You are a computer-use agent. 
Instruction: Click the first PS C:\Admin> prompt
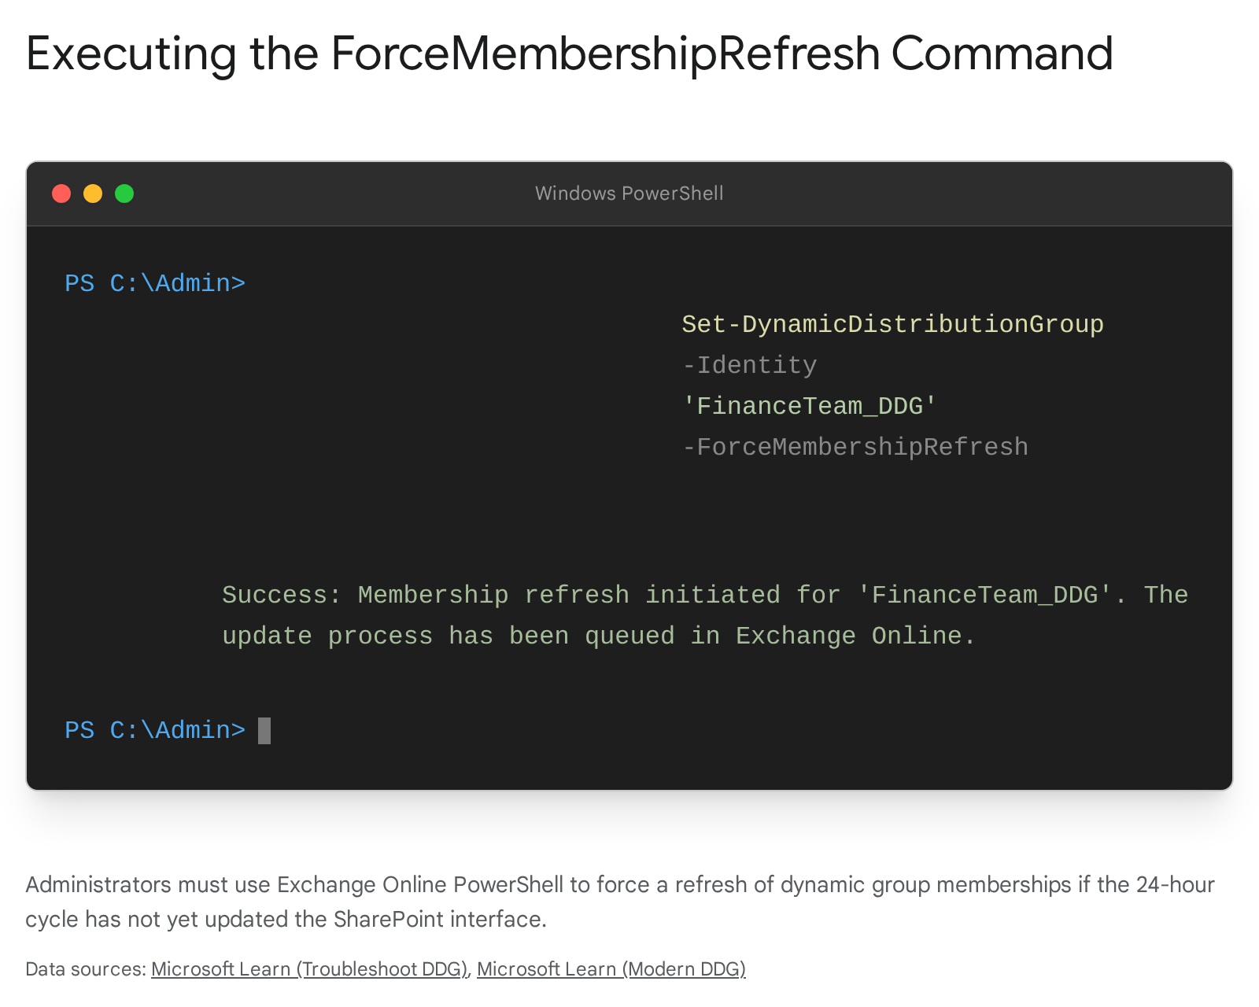(x=155, y=283)
